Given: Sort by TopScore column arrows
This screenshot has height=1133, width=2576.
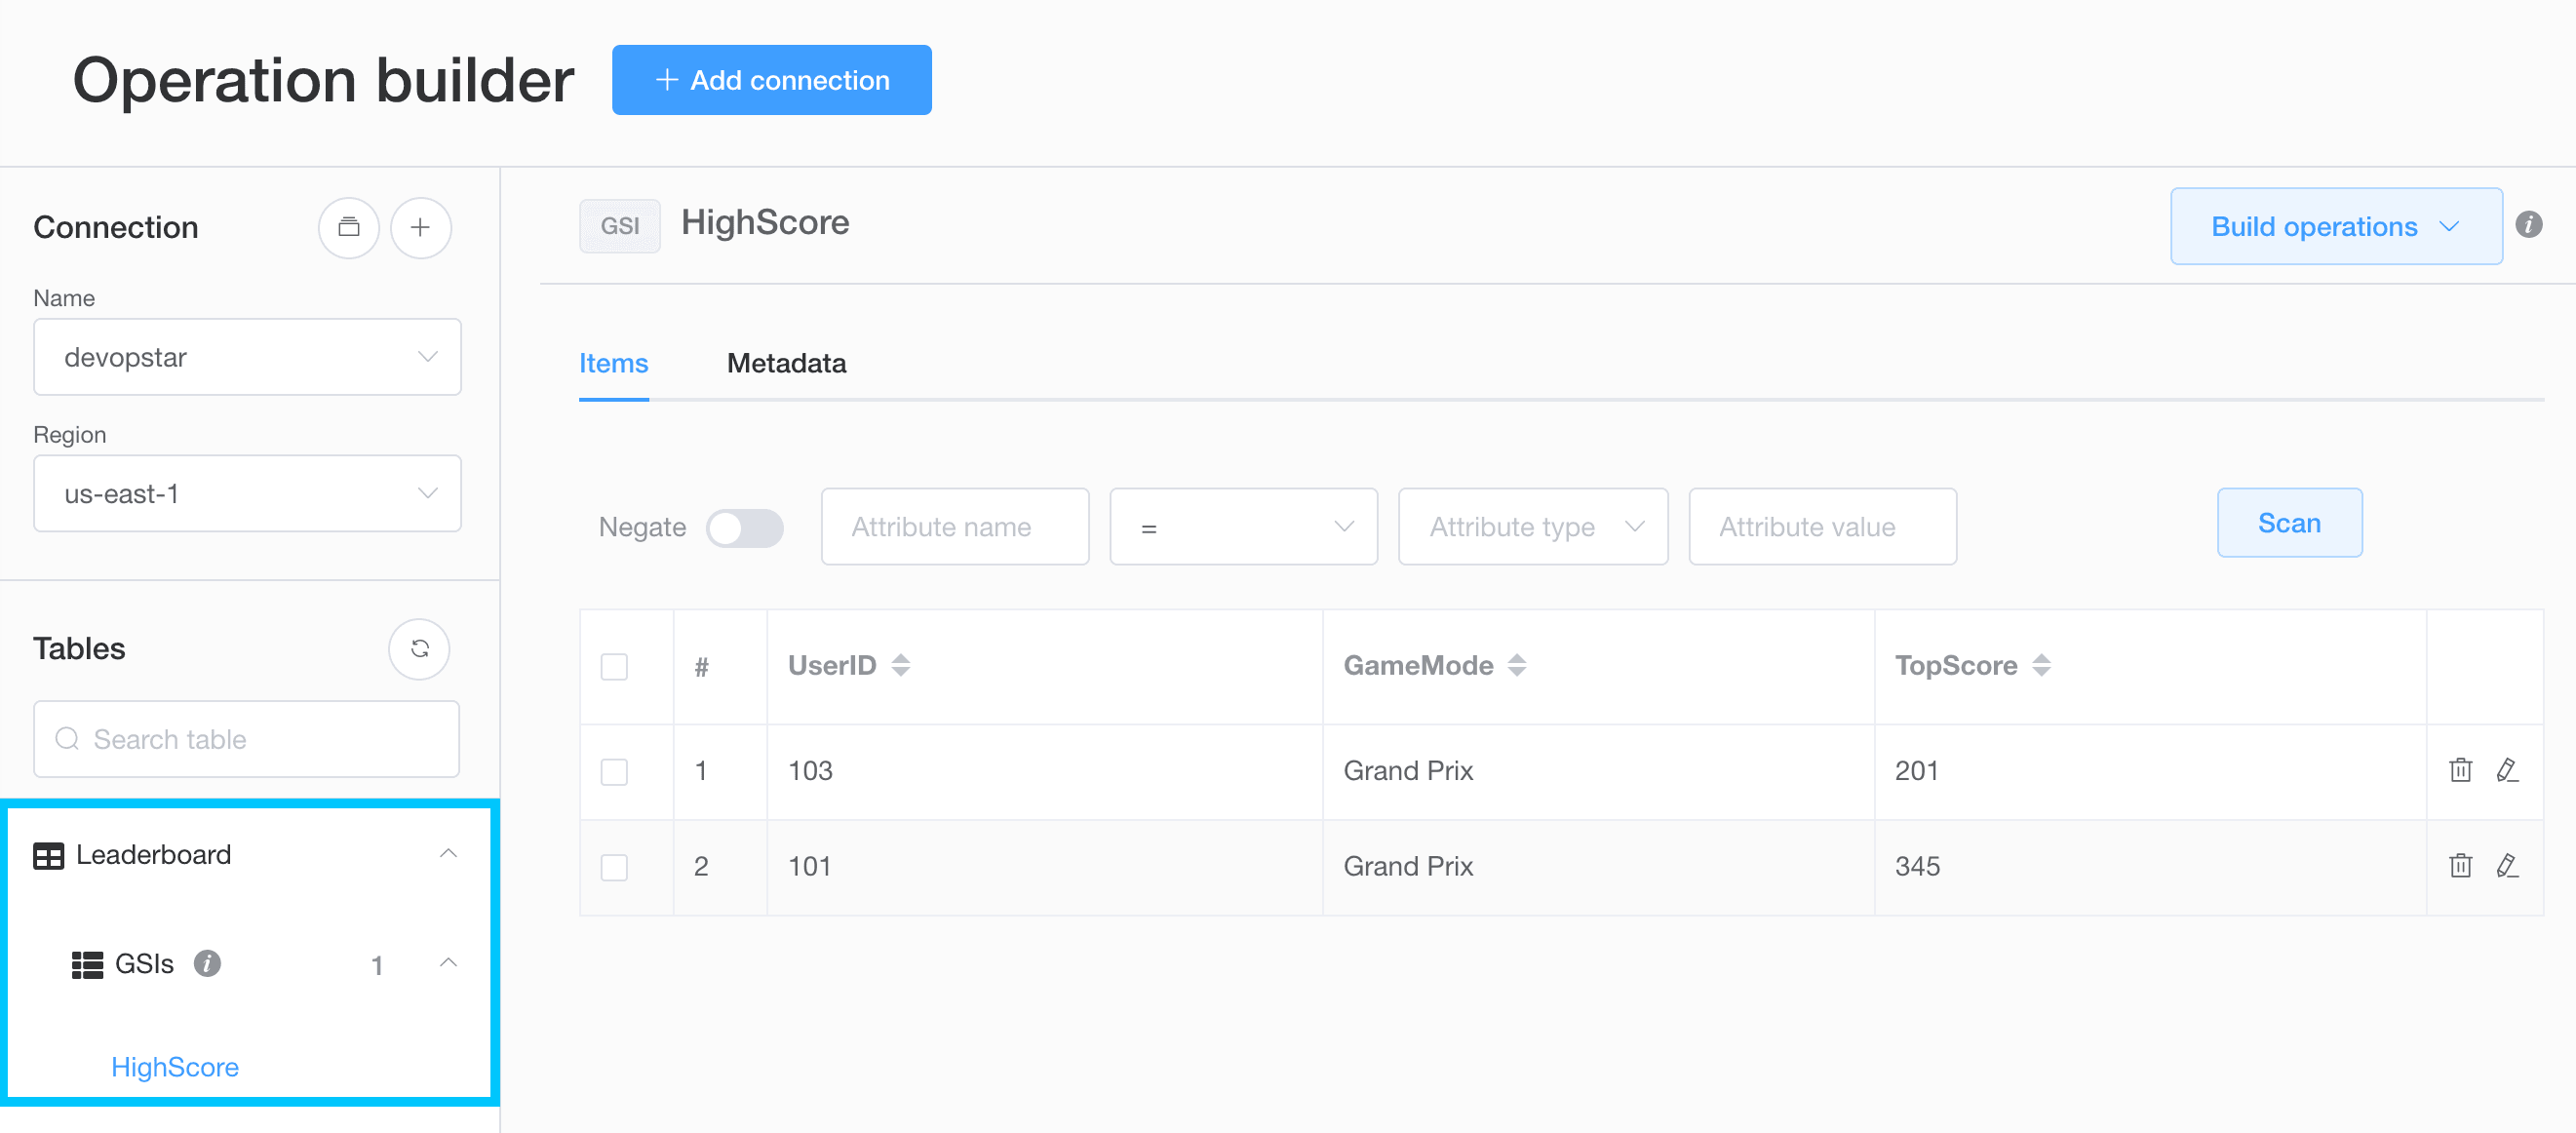Looking at the screenshot, I should [x=2041, y=666].
